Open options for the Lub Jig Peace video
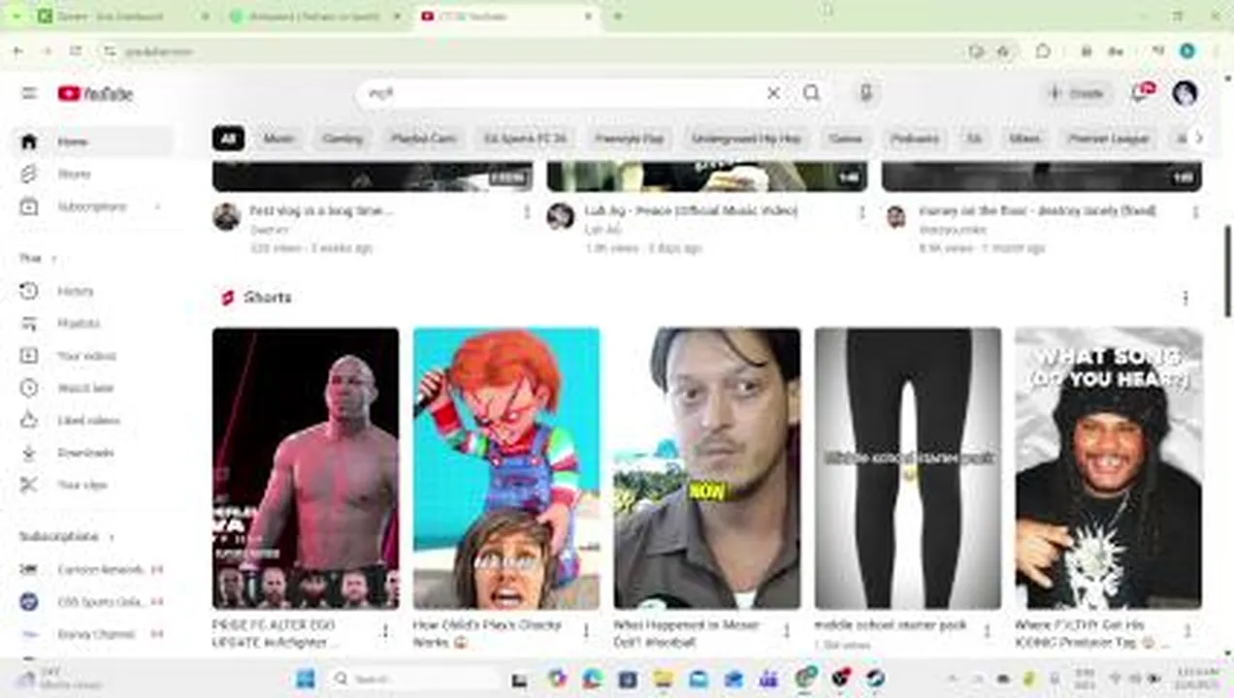 pyautogui.click(x=861, y=211)
